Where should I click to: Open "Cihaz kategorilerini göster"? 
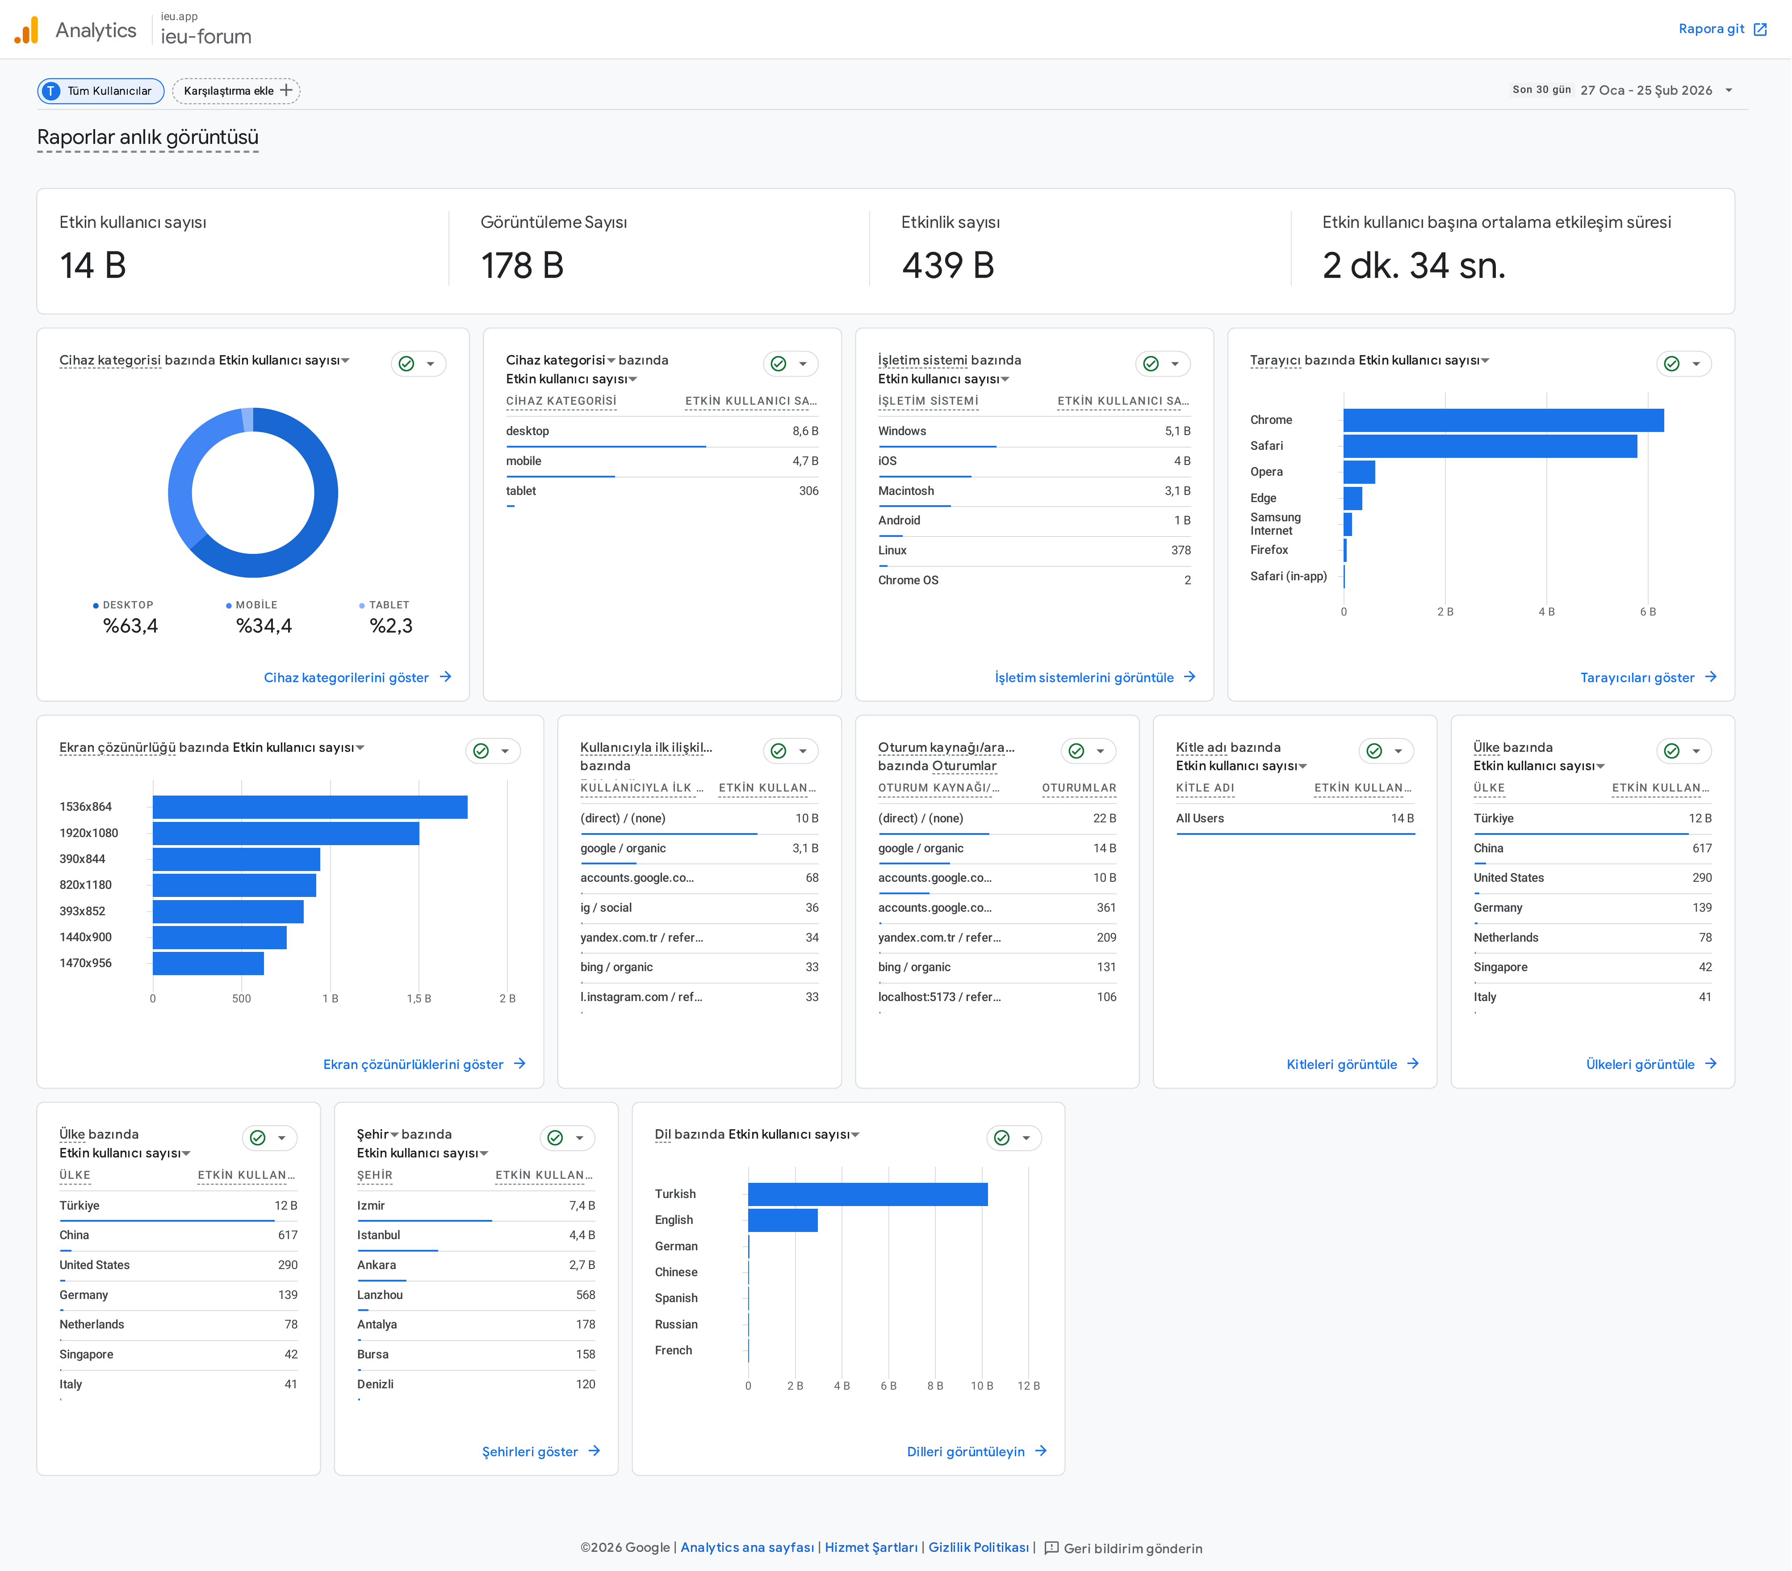[x=346, y=677]
